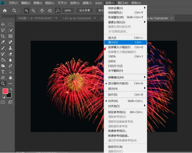This screenshot has height=153, width=192.
Task: Select the Eyedropper tool
Action: (3, 42)
